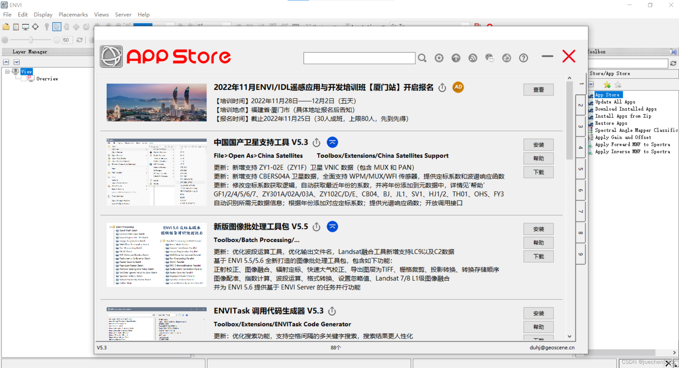Click the Xiamen training class thumbnail
The image size is (679, 368).
click(156, 103)
